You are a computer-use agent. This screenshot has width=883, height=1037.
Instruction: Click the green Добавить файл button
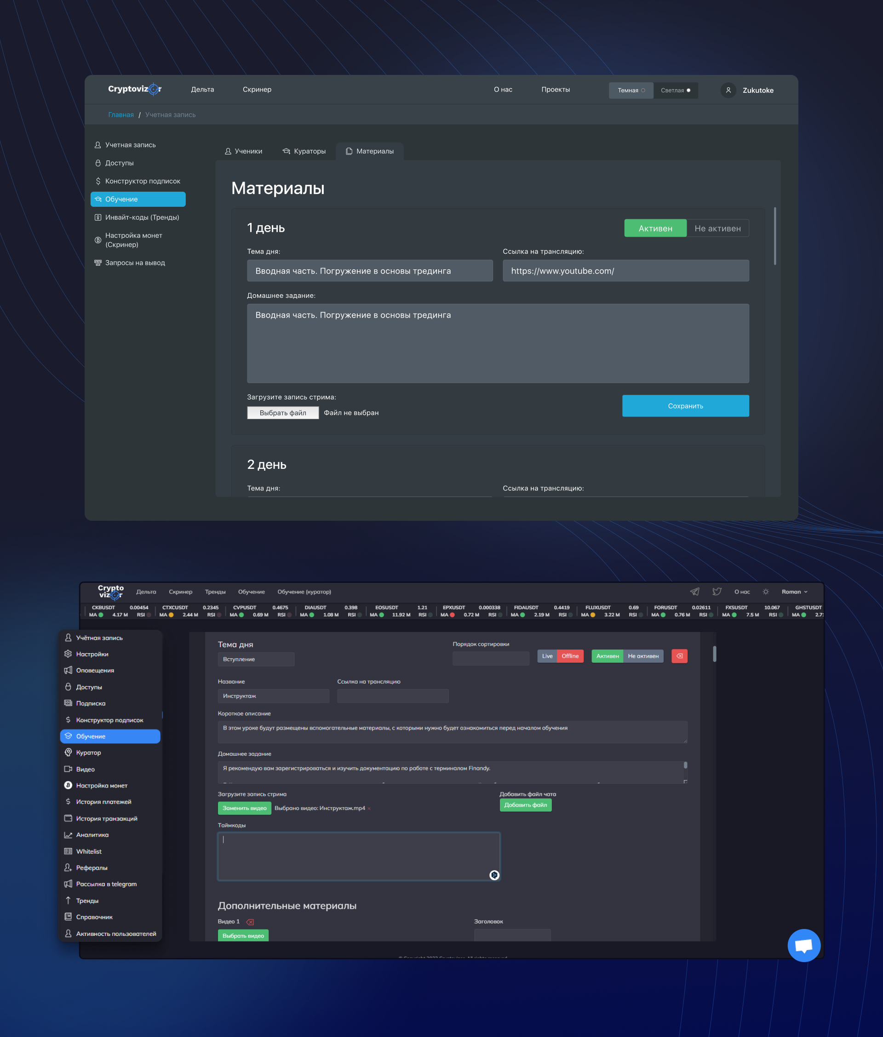click(x=525, y=805)
